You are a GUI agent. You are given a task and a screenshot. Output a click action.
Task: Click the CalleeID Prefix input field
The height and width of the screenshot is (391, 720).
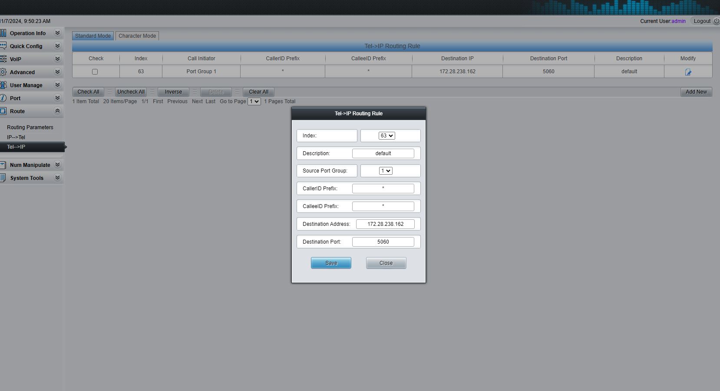(x=383, y=206)
